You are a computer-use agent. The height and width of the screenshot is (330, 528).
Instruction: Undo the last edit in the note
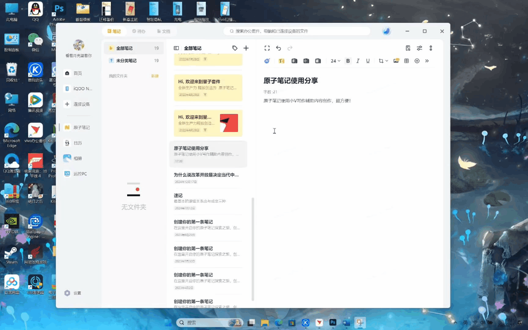coord(279,48)
